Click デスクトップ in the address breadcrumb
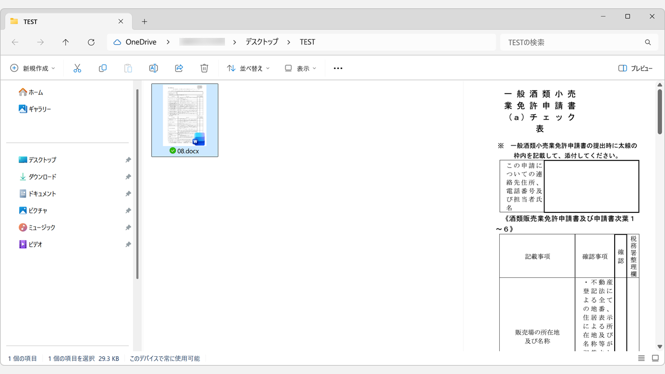 [x=262, y=42]
